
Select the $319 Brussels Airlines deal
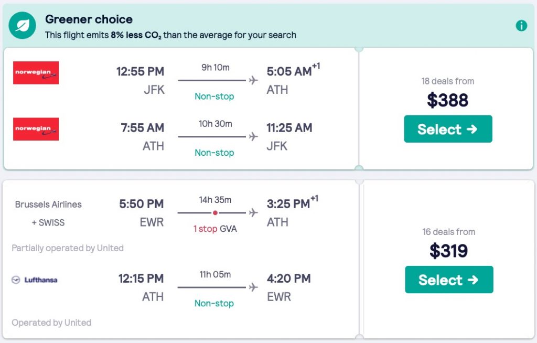tap(449, 280)
